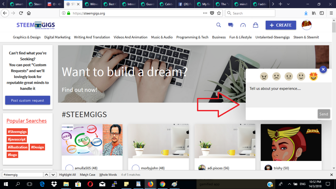Open the Firefox Library icon

pyautogui.click(x=314, y=13)
